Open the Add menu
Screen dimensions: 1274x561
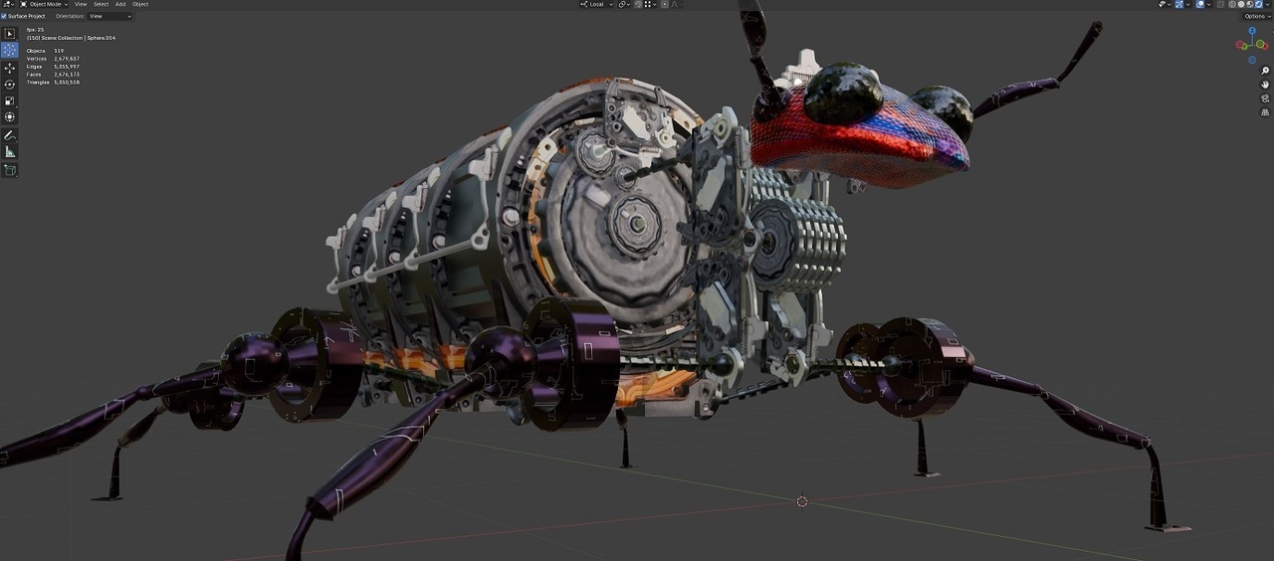[x=120, y=4]
